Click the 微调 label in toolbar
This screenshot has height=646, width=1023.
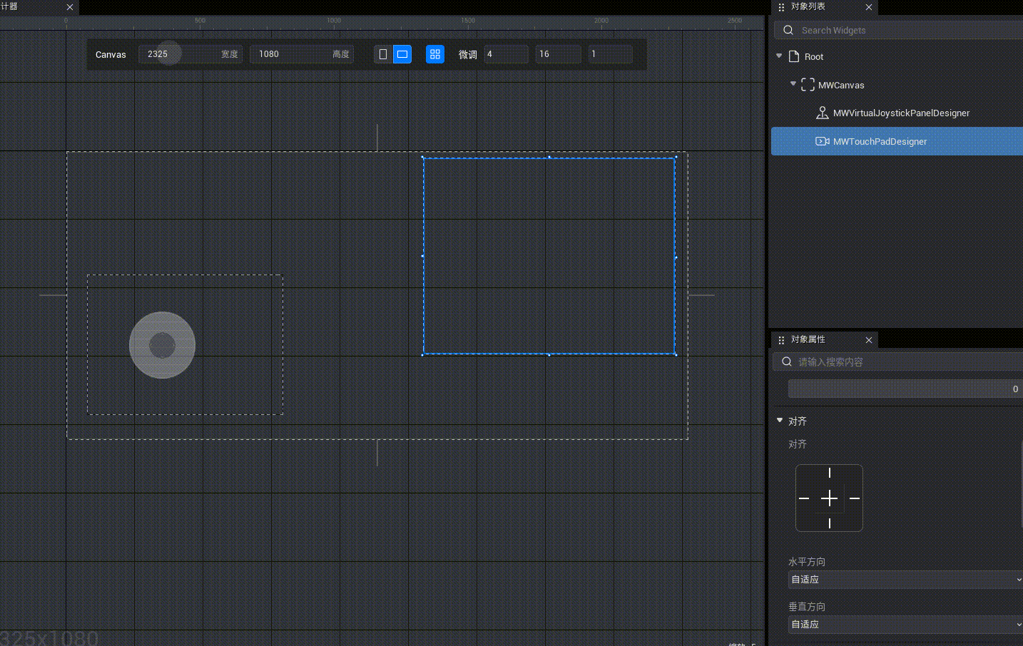468,54
